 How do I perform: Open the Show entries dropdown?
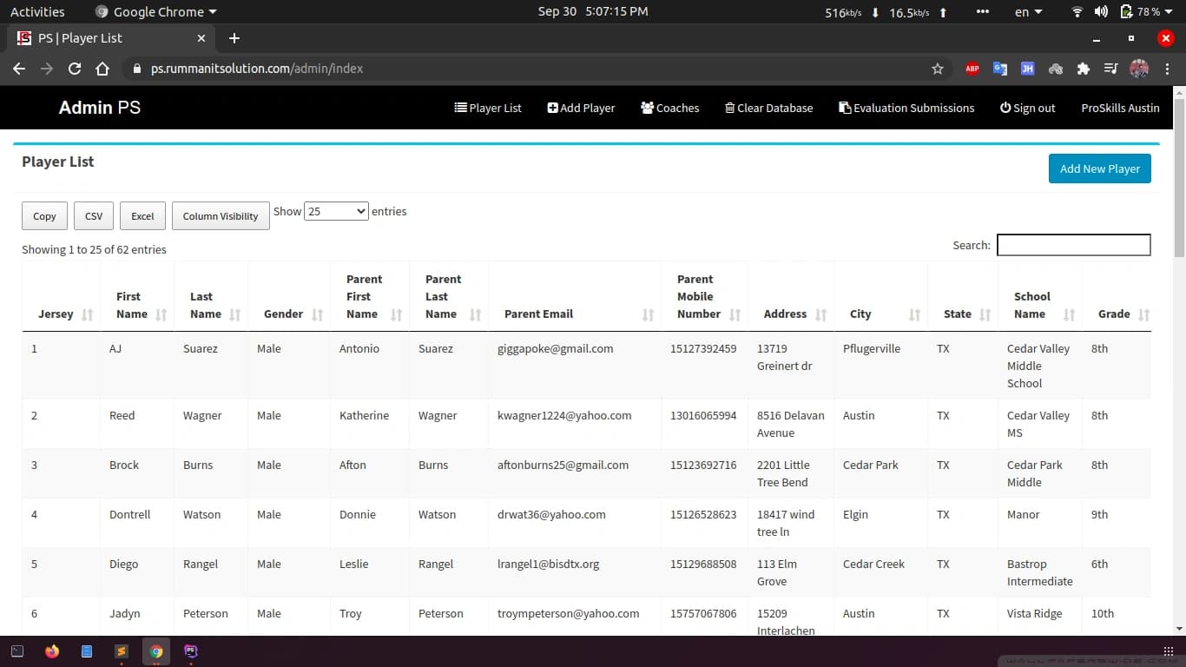[336, 211]
